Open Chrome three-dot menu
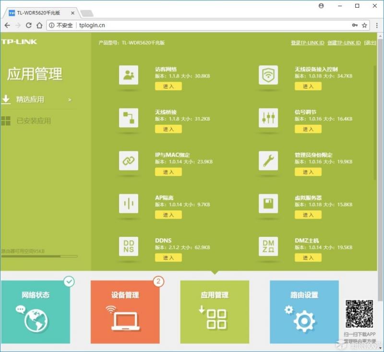 (377, 25)
